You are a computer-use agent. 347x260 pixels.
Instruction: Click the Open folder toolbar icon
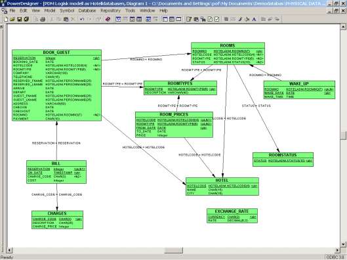[12, 19]
